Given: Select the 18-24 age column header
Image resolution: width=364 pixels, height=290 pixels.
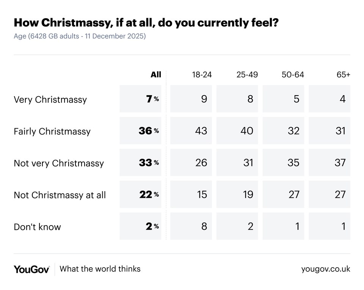Looking at the screenshot, I should [x=202, y=75].
